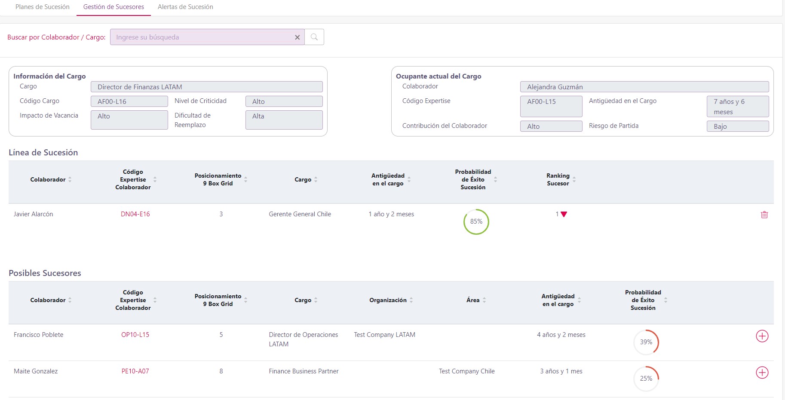The image size is (785, 400).
Task: Lower Javier Alarcón's ranking with red arrow
Action: (564, 215)
